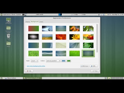Select the blue wallpaper with white wave
Screen dimensions: 124x93
[x=47, y=53]
